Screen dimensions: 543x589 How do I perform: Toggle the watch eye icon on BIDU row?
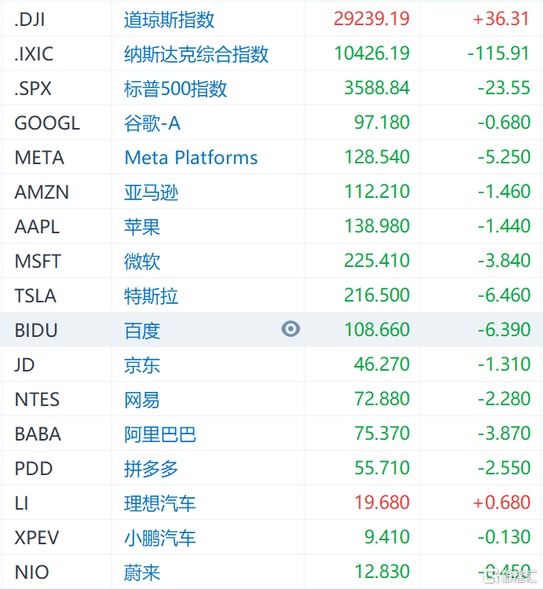click(x=291, y=329)
